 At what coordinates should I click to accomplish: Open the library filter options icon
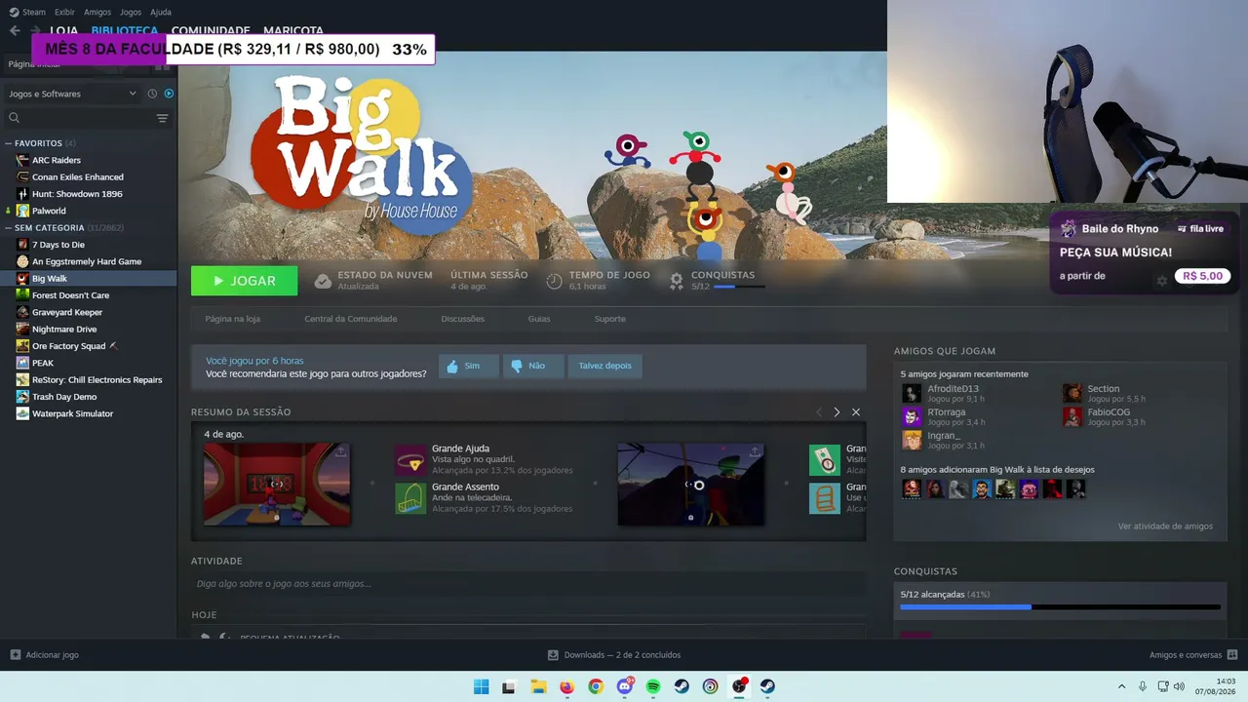[x=163, y=118]
